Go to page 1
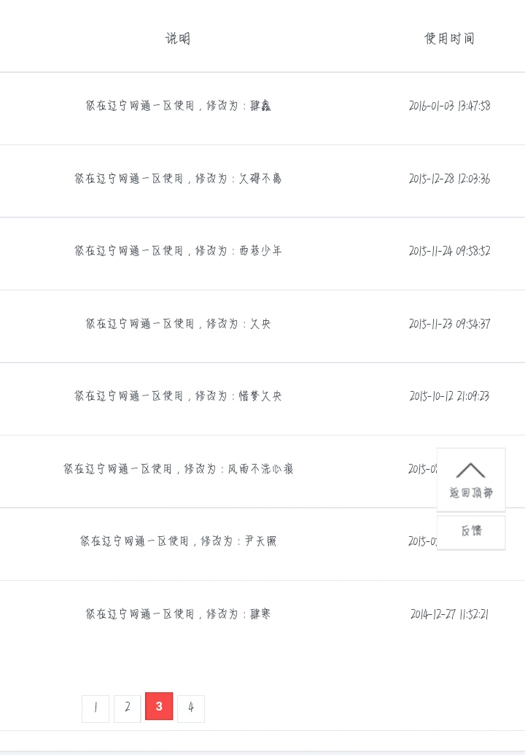This screenshot has width=525, height=755. point(96,709)
